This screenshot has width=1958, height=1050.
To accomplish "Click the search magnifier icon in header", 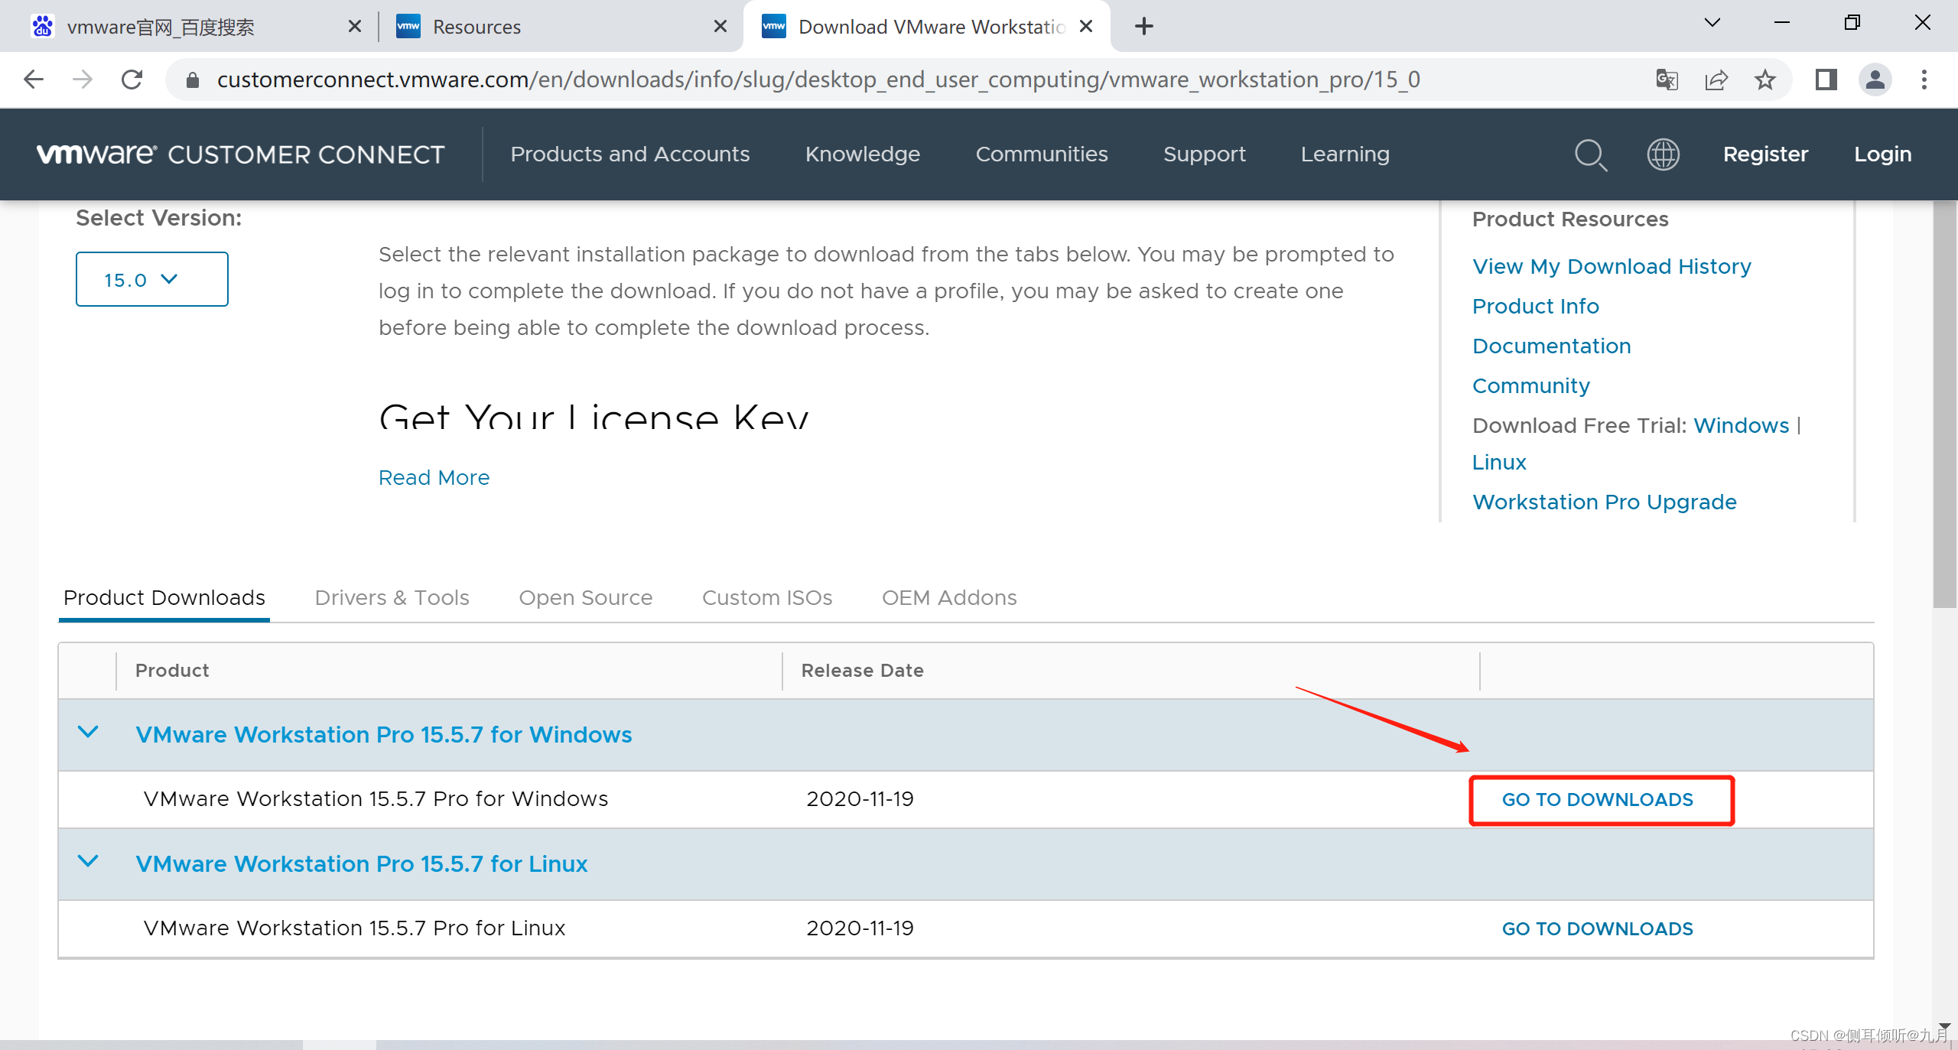I will point(1590,155).
